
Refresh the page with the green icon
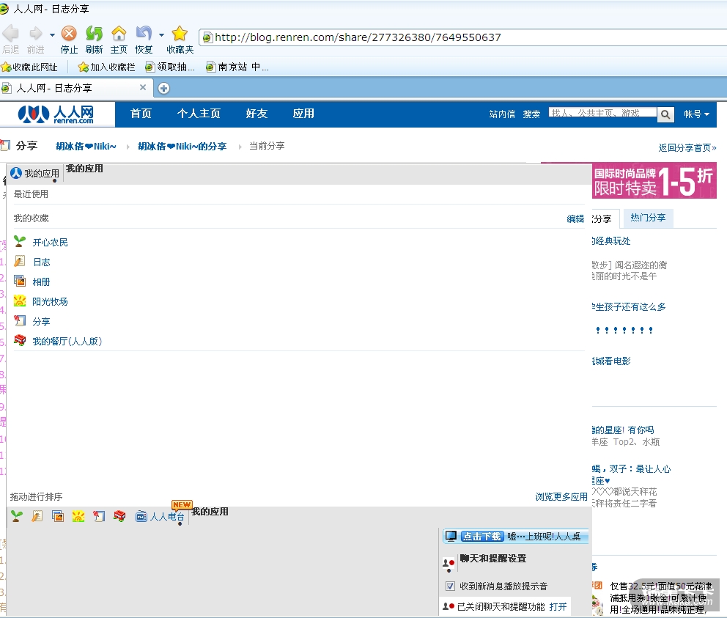94,34
